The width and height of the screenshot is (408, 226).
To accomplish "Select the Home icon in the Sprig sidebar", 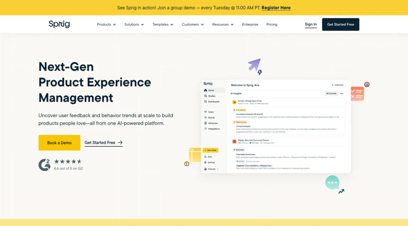I will [x=206, y=90].
